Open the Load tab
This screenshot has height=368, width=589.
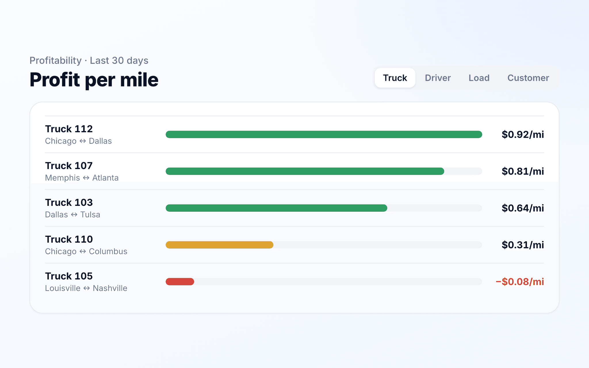click(x=479, y=78)
